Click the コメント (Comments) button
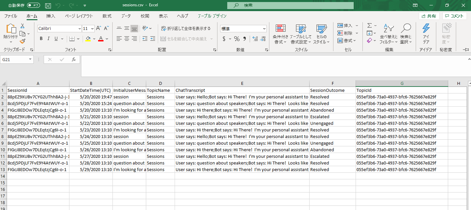 coord(454,16)
